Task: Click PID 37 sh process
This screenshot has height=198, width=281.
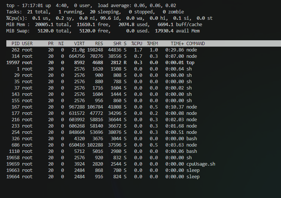Action: click(17, 88)
